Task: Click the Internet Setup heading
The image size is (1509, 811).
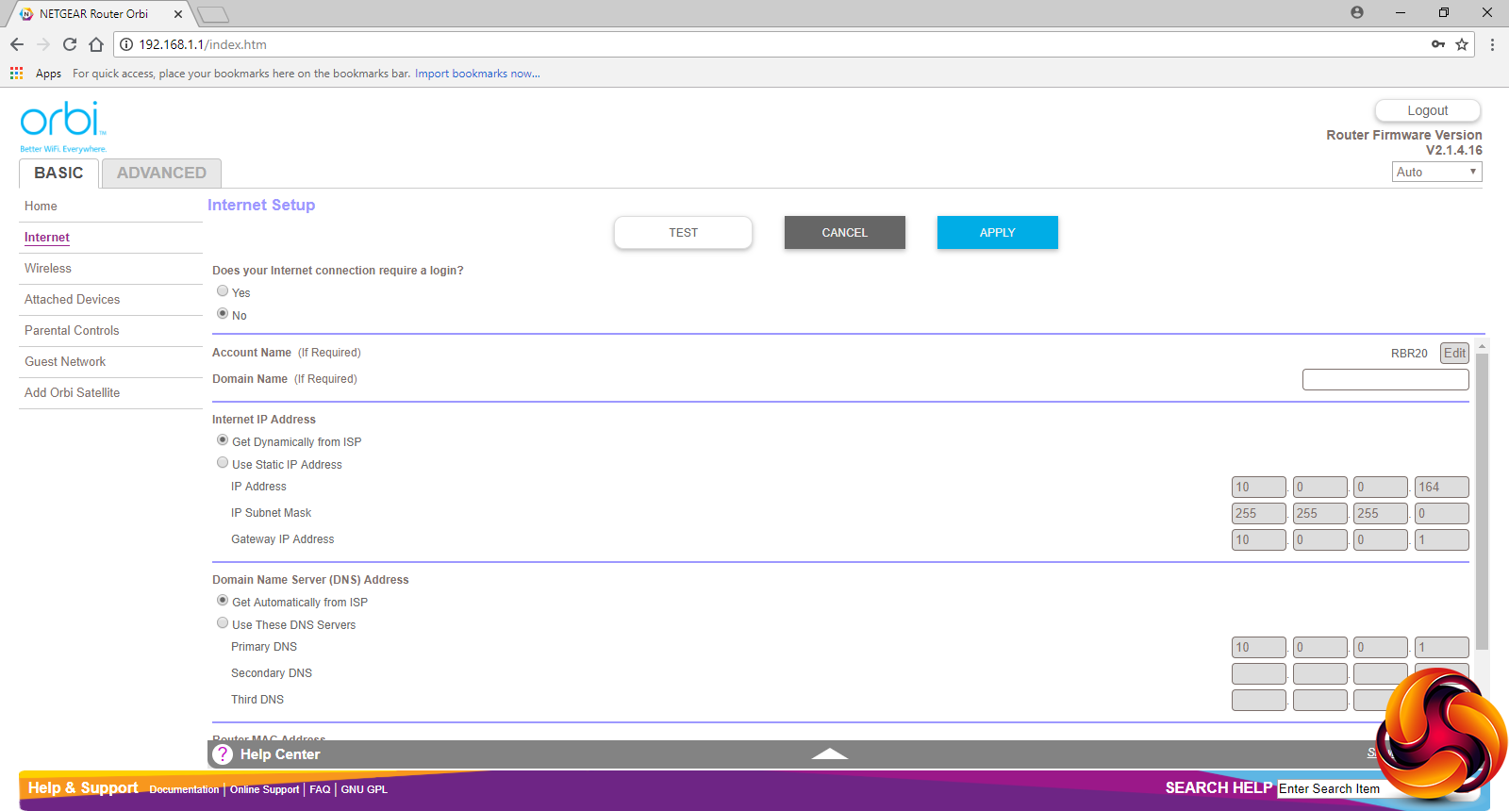Action: point(261,206)
